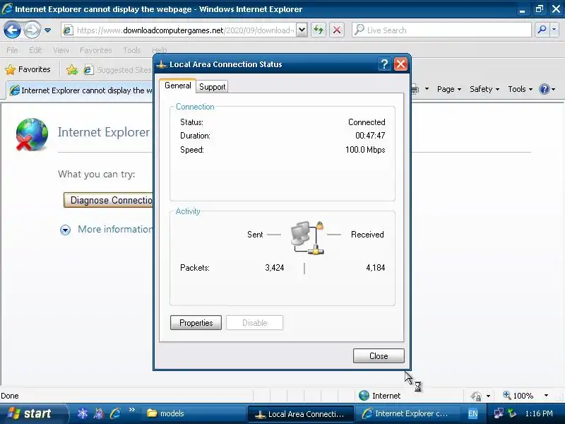Close the Local Area Connection Status dialog
Screen dimensions: 565x424
tap(400, 64)
